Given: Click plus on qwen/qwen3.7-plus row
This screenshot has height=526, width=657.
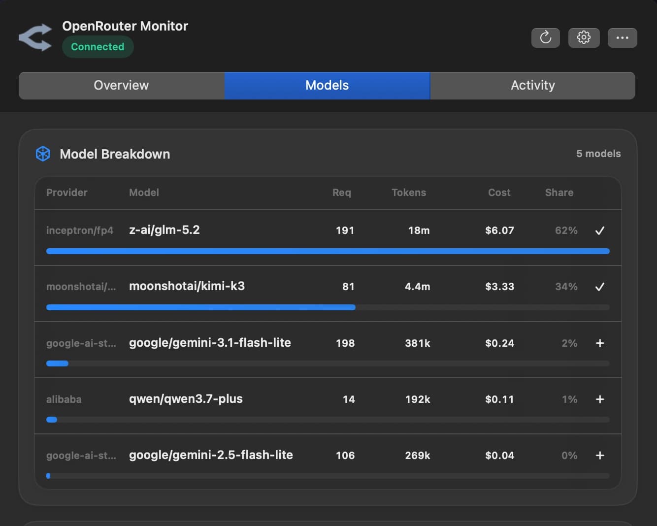Looking at the screenshot, I should (x=599, y=399).
